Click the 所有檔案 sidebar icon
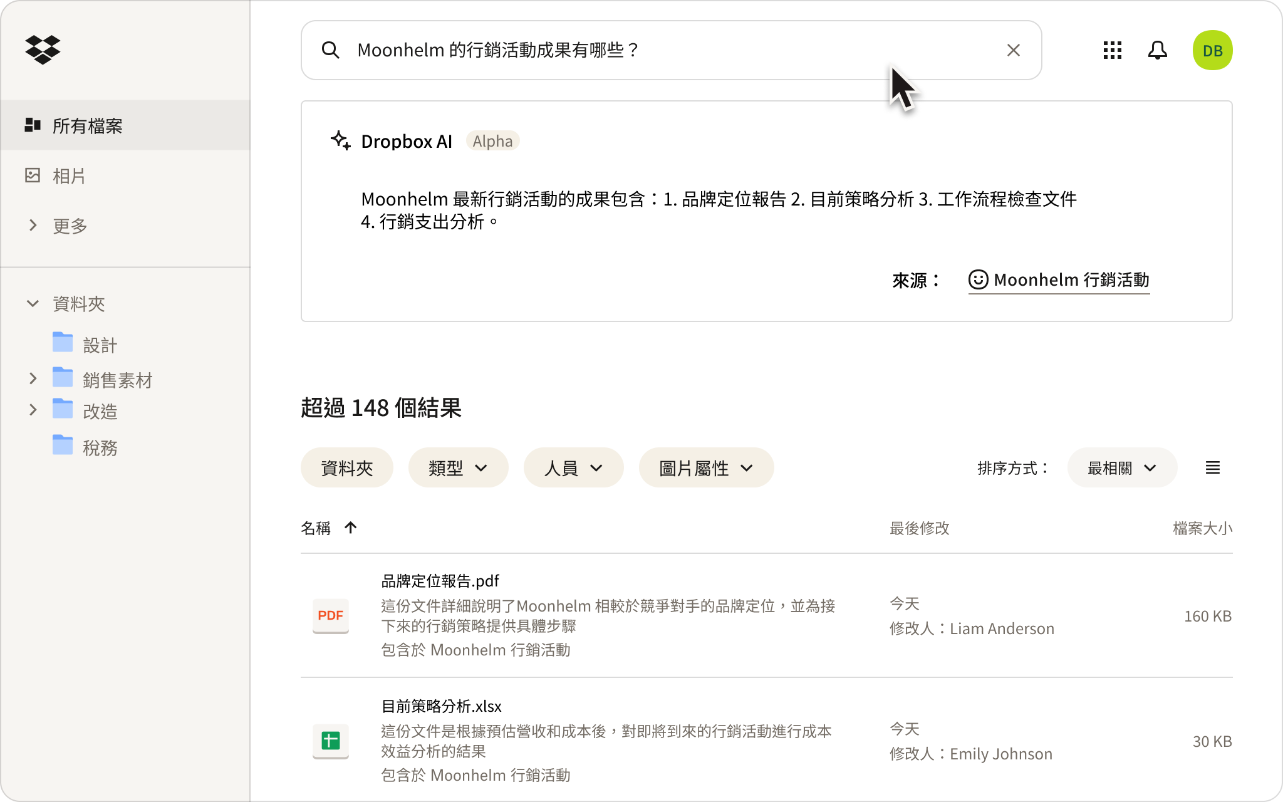Image resolution: width=1283 pixels, height=802 pixels. [33, 125]
